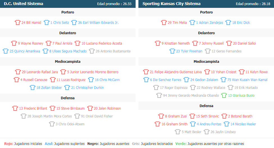Select player 7 Johnny Russell
274x148 pixels.
211,43
